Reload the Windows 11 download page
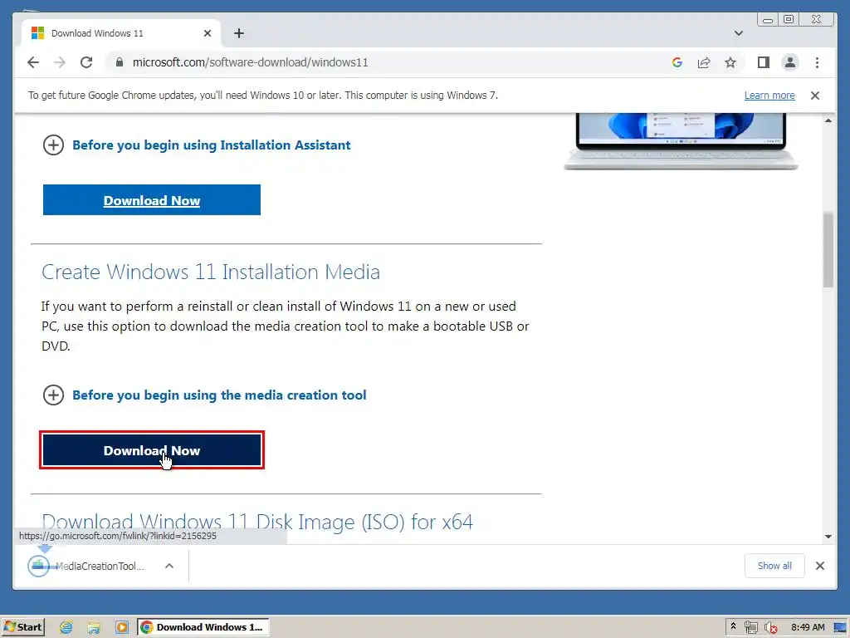Image resolution: width=850 pixels, height=638 pixels. point(86,62)
